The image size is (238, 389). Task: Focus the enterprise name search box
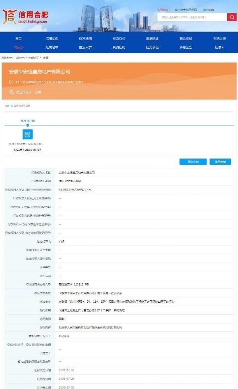pos(192,17)
